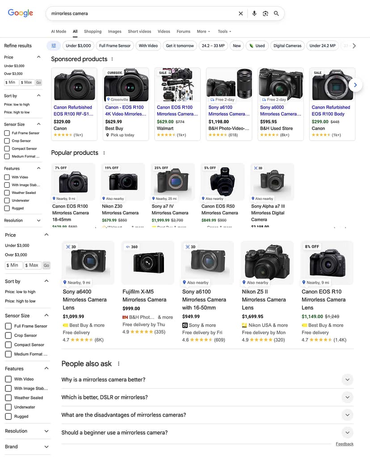Open the Feedback link
The width and height of the screenshot is (370, 457).
(x=345, y=444)
